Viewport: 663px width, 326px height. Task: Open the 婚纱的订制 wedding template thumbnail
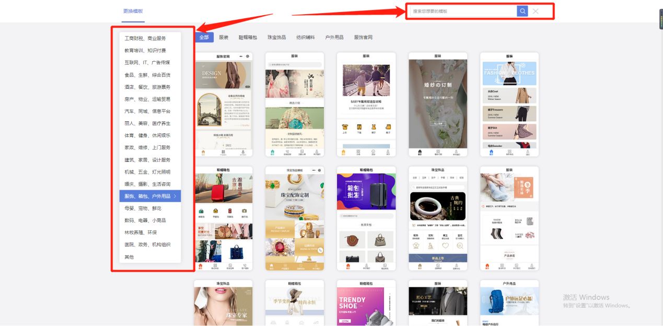click(438, 103)
